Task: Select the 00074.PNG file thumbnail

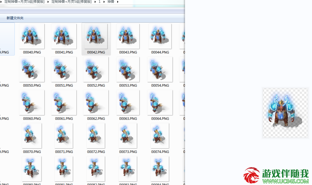Action: pyautogui.click(x=160, y=136)
